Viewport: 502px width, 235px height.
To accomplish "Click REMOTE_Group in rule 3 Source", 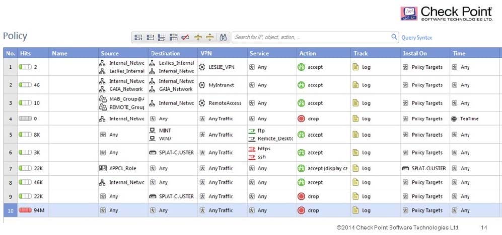I will [x=127, y=107].
